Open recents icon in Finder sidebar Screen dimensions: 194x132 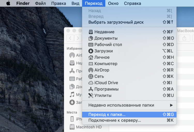click(72, 63)
